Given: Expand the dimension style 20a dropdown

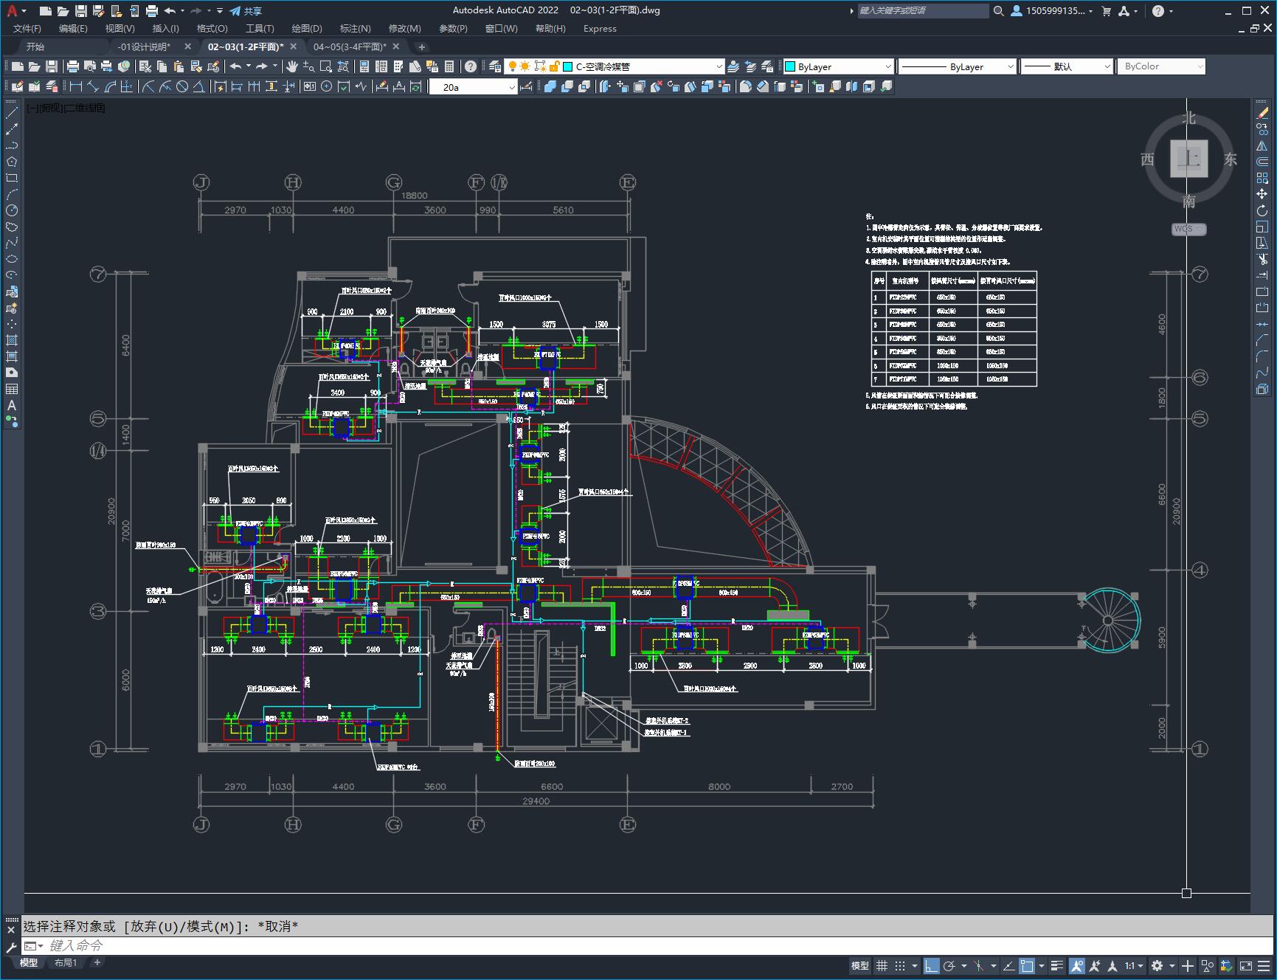Looking at the screenshot, I should [512, 87].
